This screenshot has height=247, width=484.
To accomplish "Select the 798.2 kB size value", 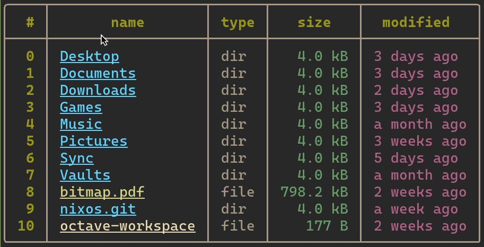I will tap(314, 192).
